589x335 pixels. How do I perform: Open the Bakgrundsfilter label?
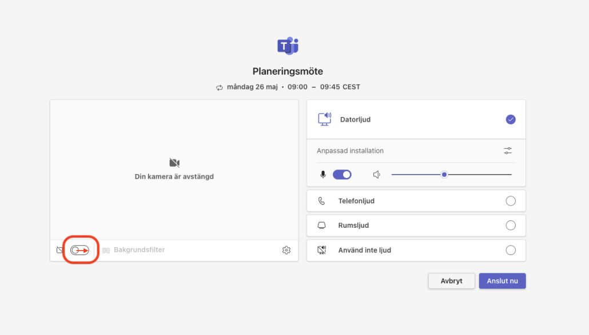[x=139, y=250]
